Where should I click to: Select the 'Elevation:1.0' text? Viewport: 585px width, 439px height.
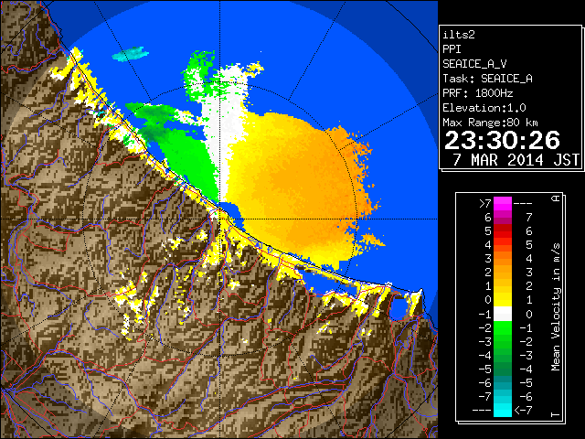coord(484,108)
